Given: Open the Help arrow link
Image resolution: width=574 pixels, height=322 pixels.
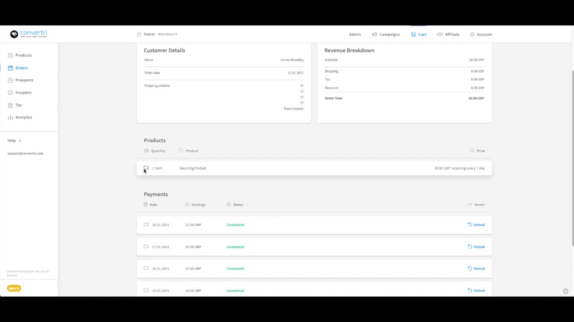Looking at the screenshot, I should point(14,140).
